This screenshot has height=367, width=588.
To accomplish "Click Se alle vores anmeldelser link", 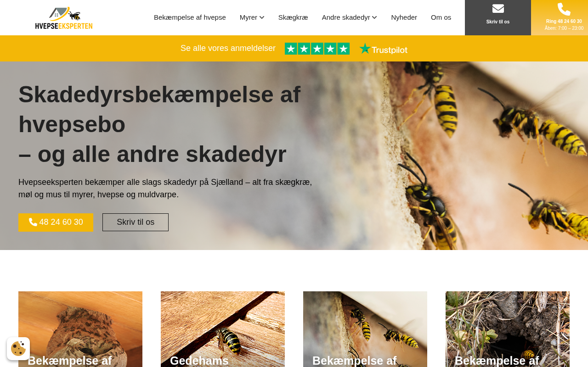I will click(x=228, y=48).
